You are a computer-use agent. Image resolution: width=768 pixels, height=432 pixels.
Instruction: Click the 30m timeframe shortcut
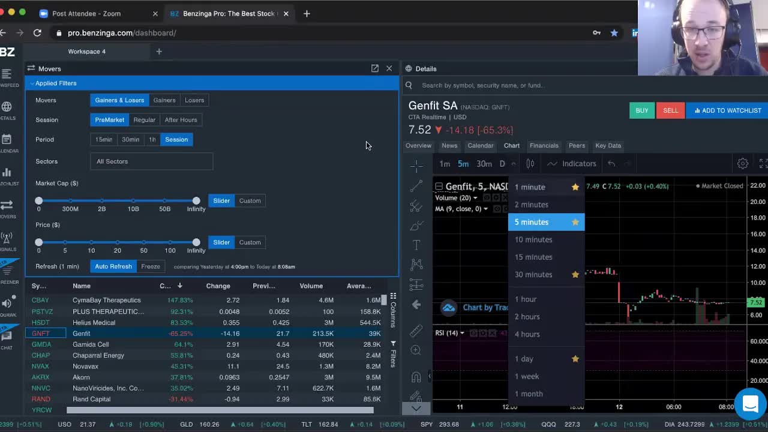coord(484,164)
